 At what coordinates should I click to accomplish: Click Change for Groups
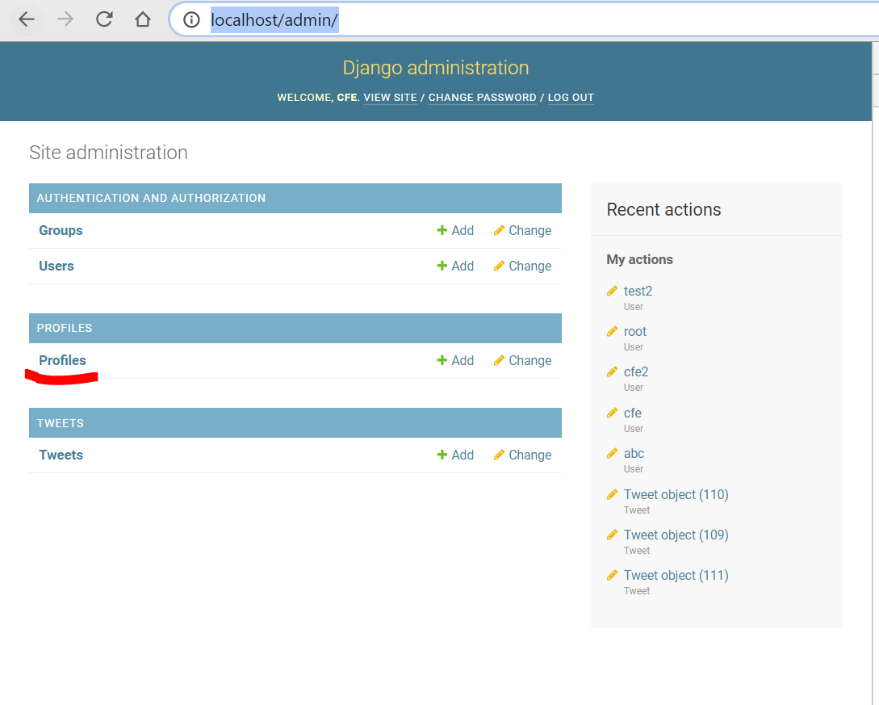522,230
